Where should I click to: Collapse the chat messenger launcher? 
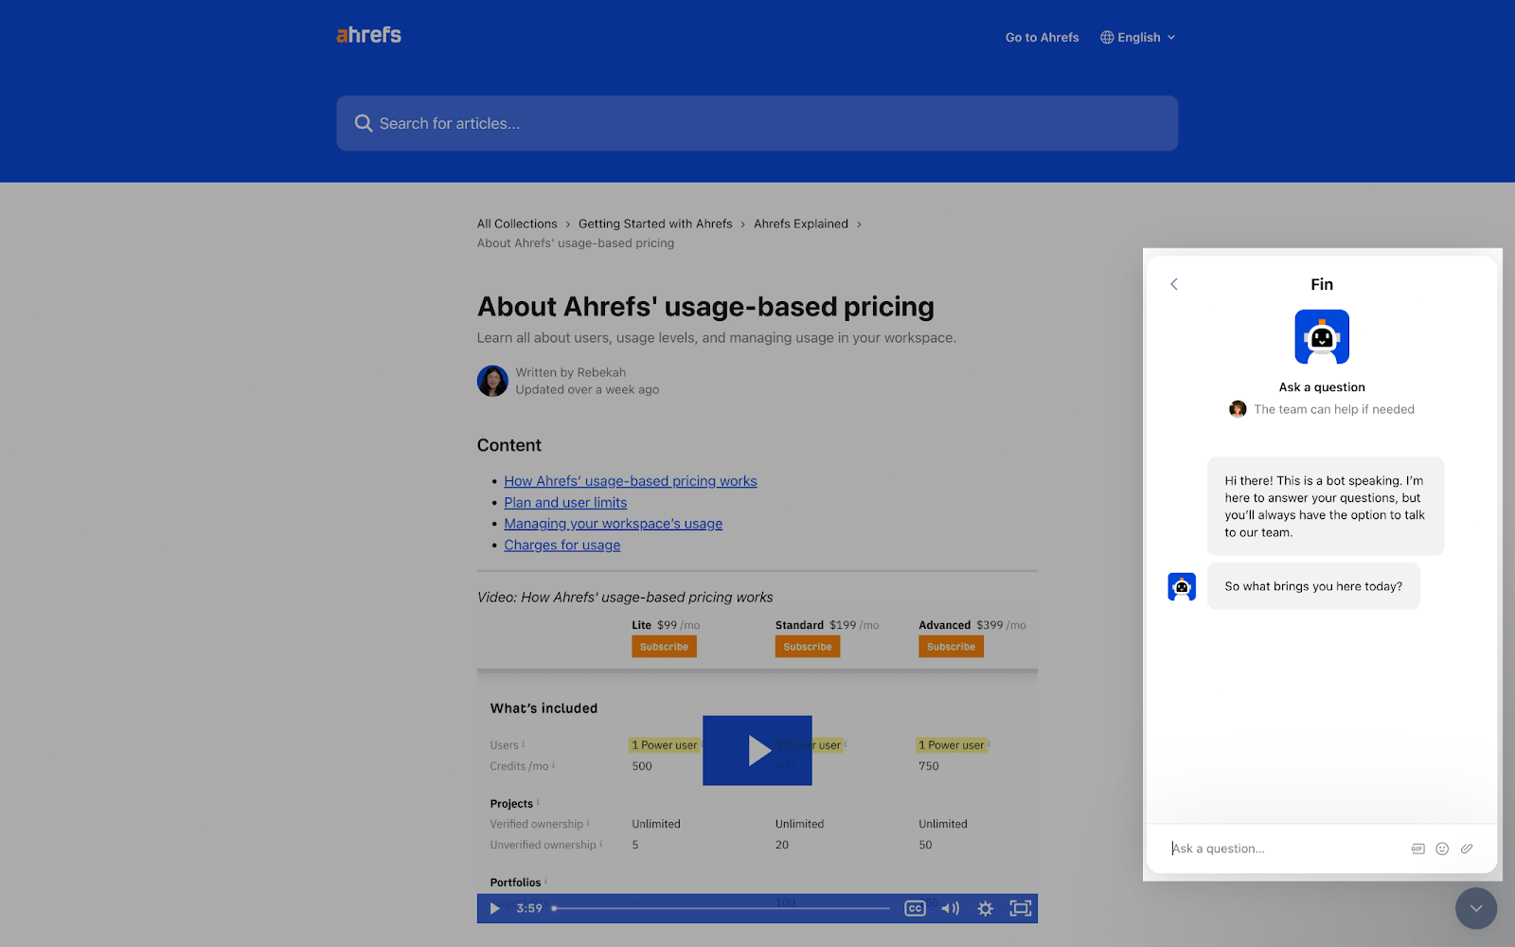click(1476, 909)
